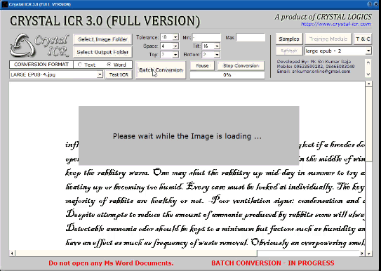Viewport: 381px width, 271px height.
Task: Open the Tilt dropdown
Action: pyautogui.click(x=217, y=46)
